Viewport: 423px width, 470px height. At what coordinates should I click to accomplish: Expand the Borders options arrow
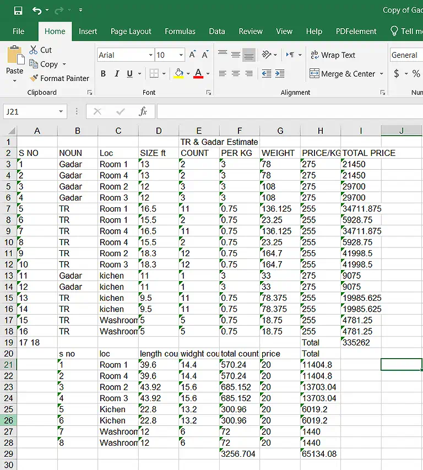point(164,73)
